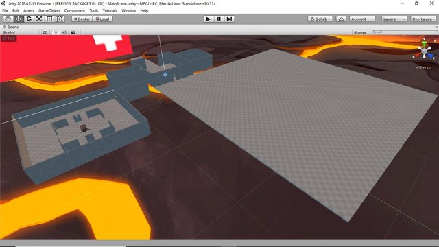
Task: Open the Help menu
Action: 144,11
